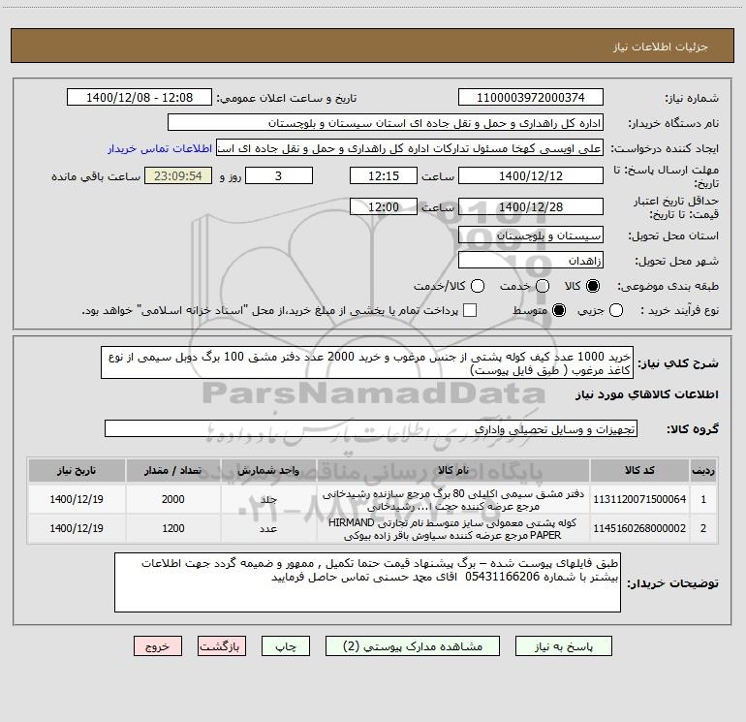746x722 pixels.
Task: Click the city field زاهدان
Action: [x=531, y=260]
